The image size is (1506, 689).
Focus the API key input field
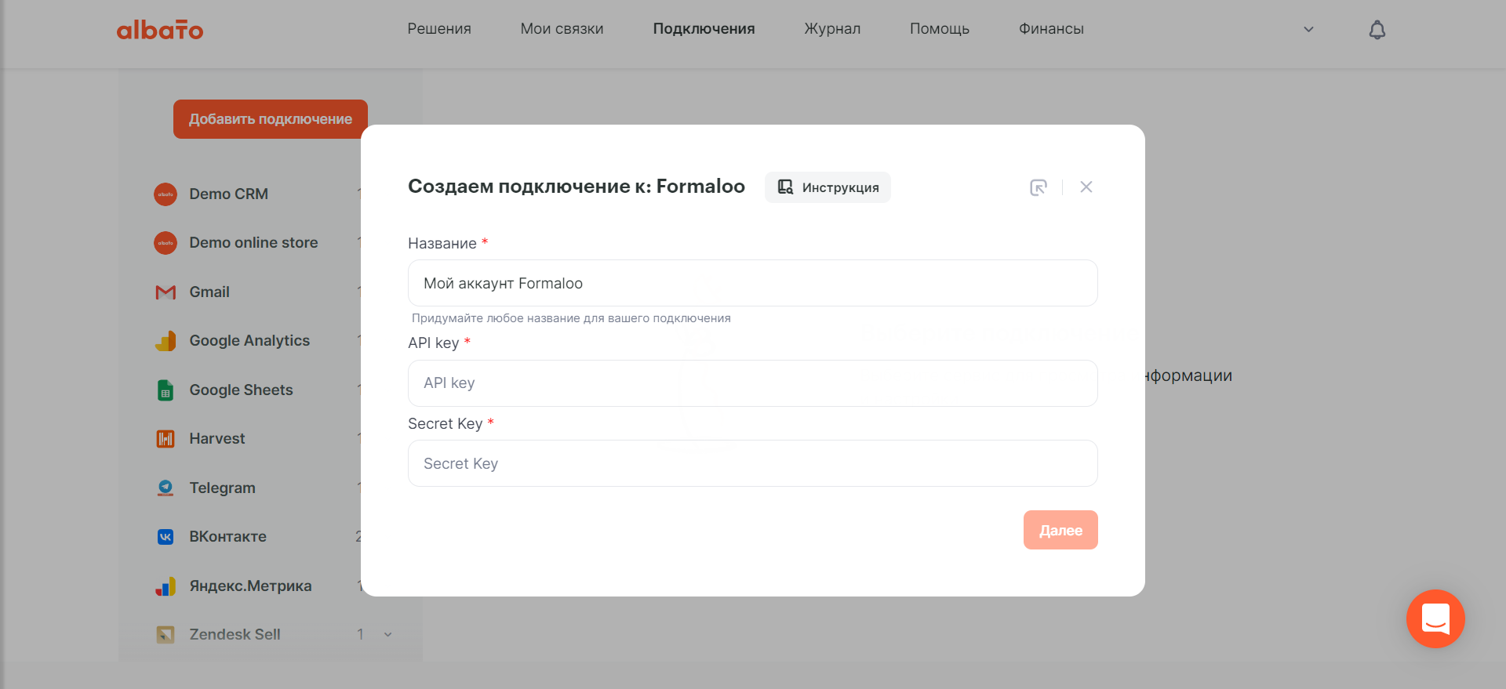coord(753,383)
